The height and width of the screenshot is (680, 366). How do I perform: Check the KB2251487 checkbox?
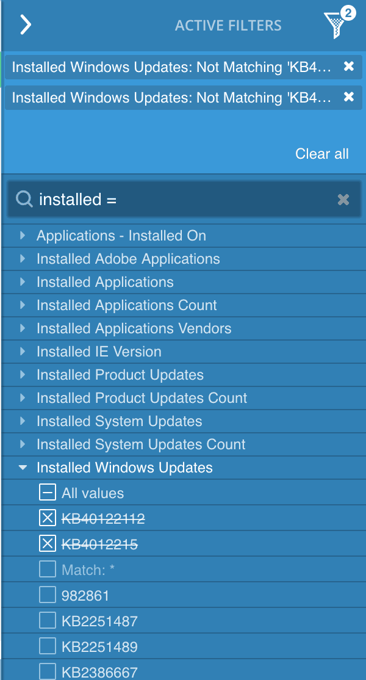pyautogui.click(x=48, y=621)
